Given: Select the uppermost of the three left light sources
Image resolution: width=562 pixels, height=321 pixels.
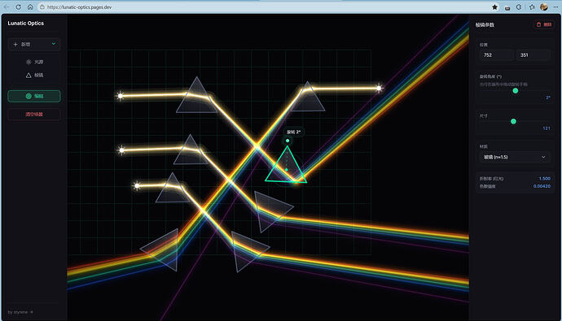Looking at the screenshot, I should pyautogui.click(x=120, y=96).
